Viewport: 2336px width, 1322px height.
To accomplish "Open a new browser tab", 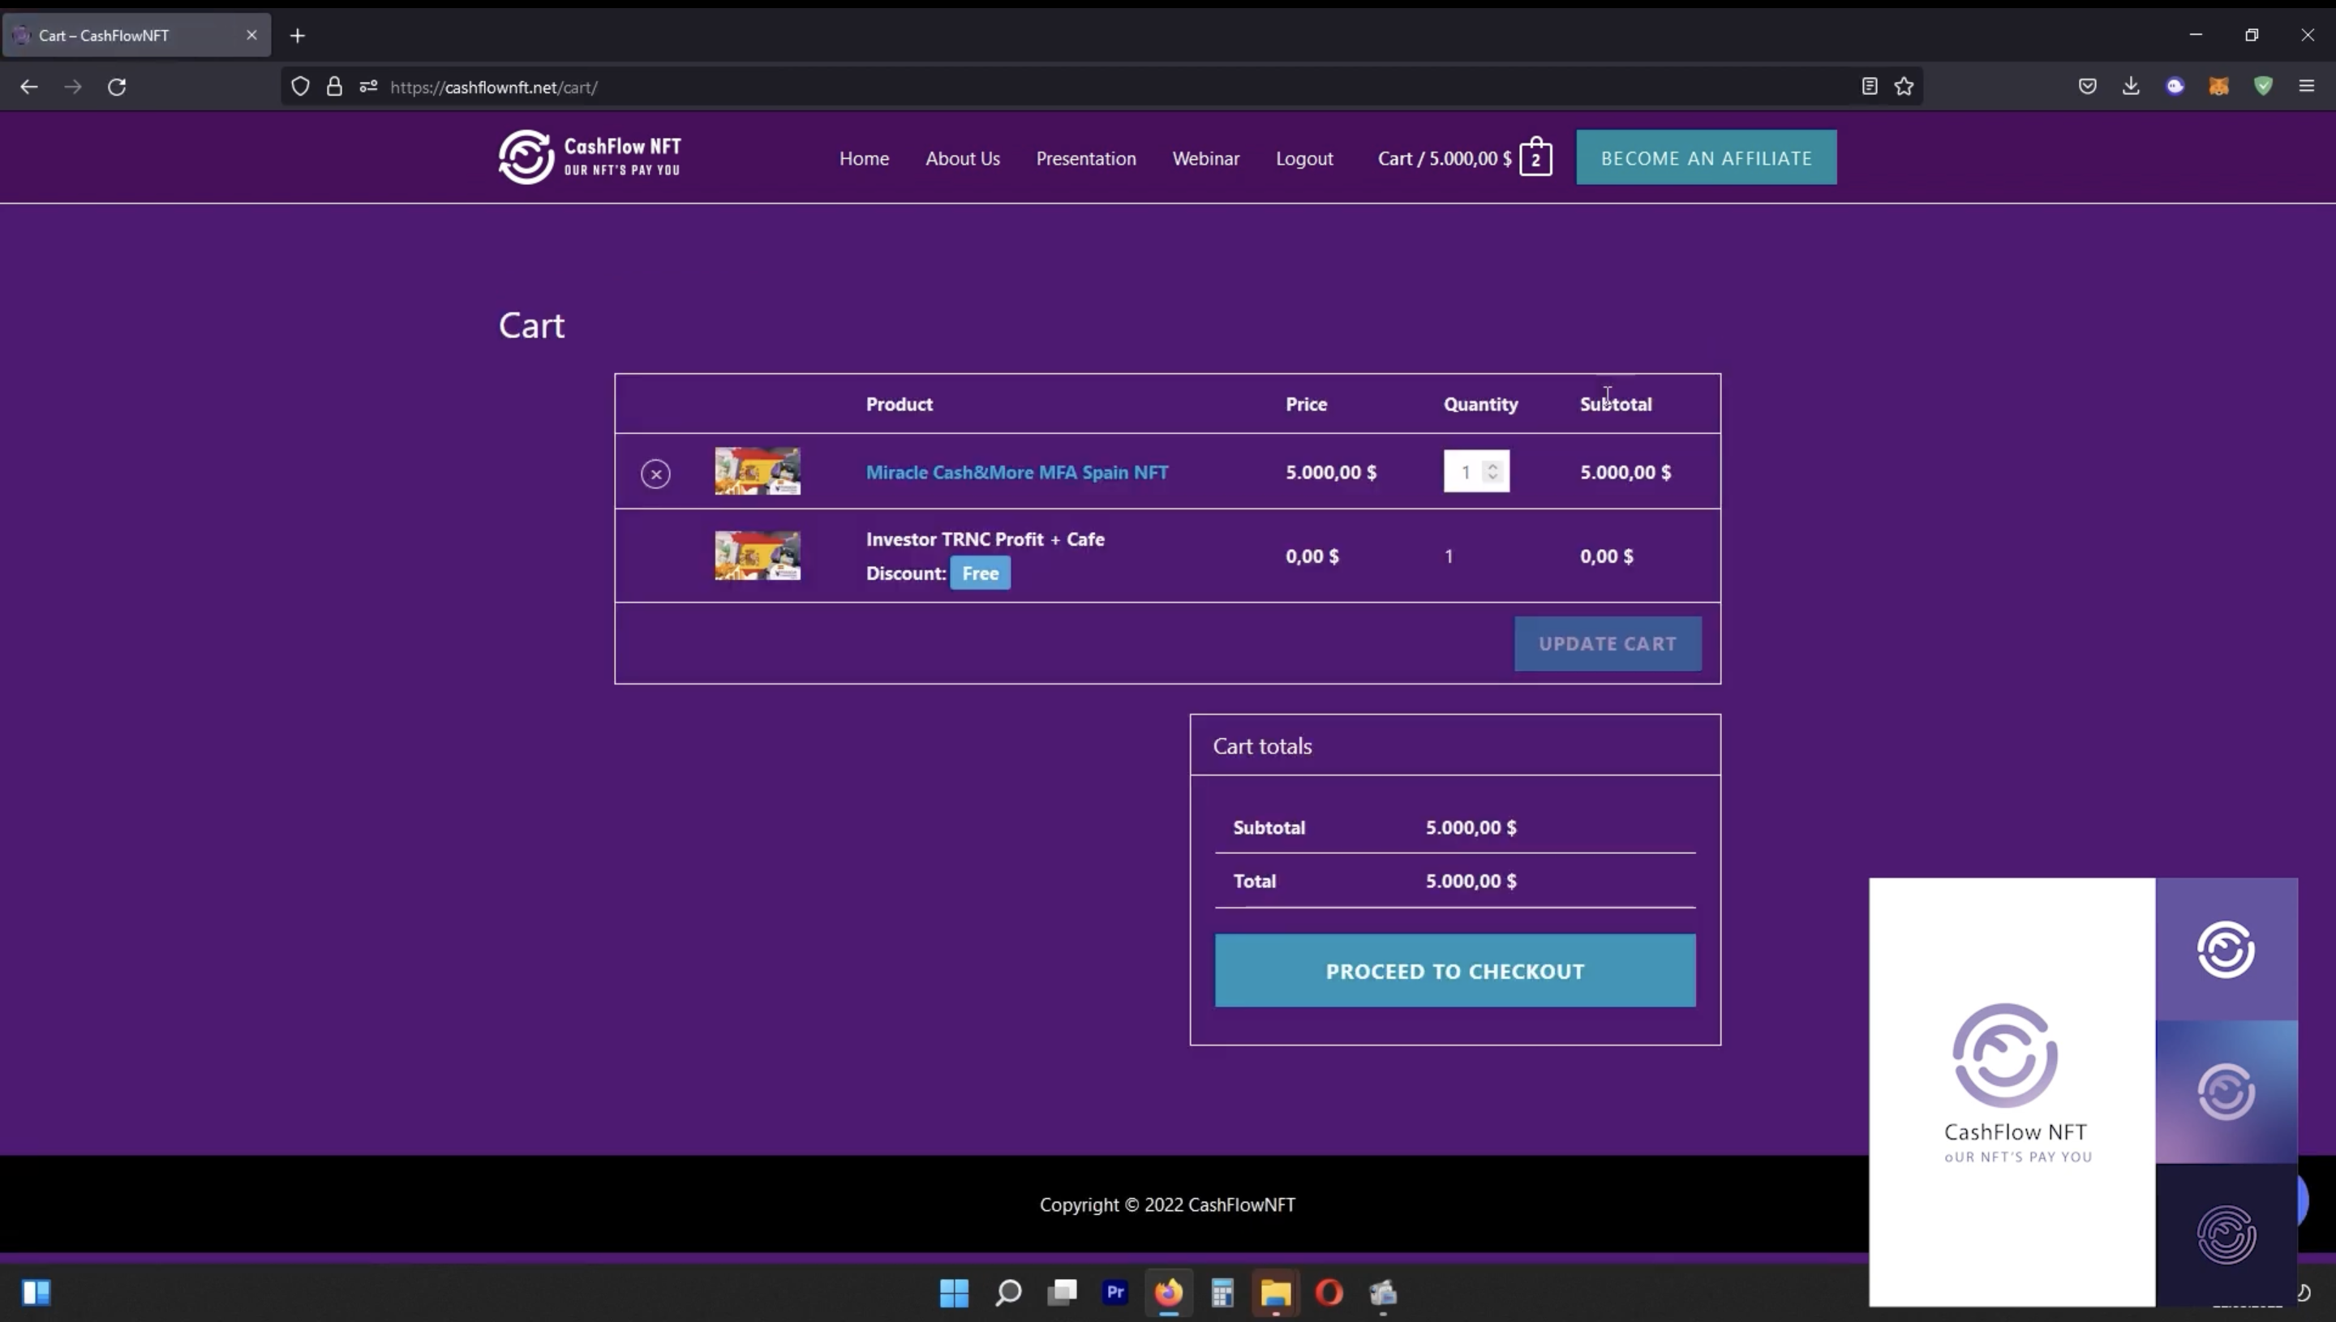I will 298,36.
